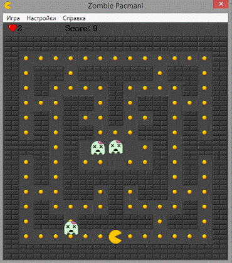This screenshot has width=232, height=263.
Task: Click the right zombie ghost in the center pen
Action: coord(116,147)
